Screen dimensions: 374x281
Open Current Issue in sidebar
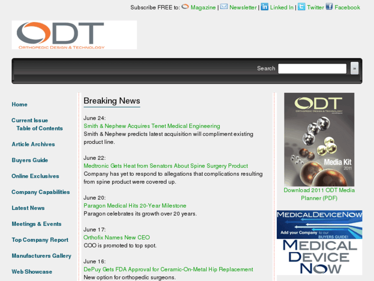(x=30, y=120)
